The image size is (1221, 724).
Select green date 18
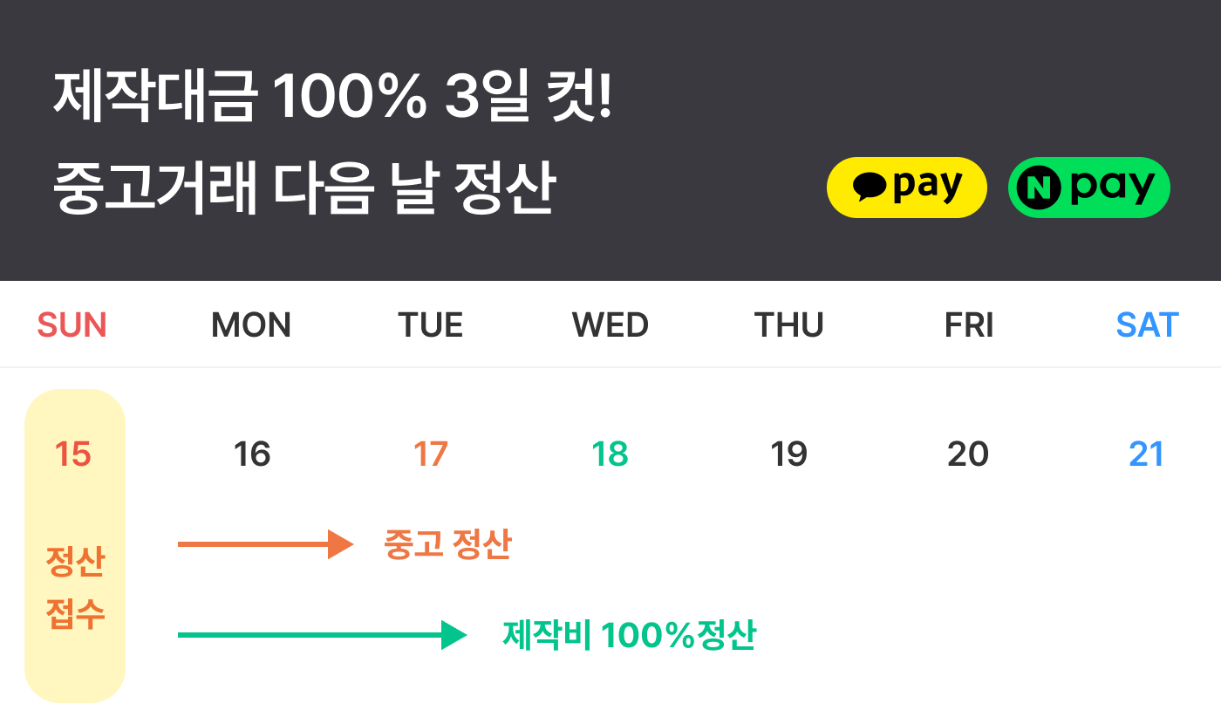(610, 454)
